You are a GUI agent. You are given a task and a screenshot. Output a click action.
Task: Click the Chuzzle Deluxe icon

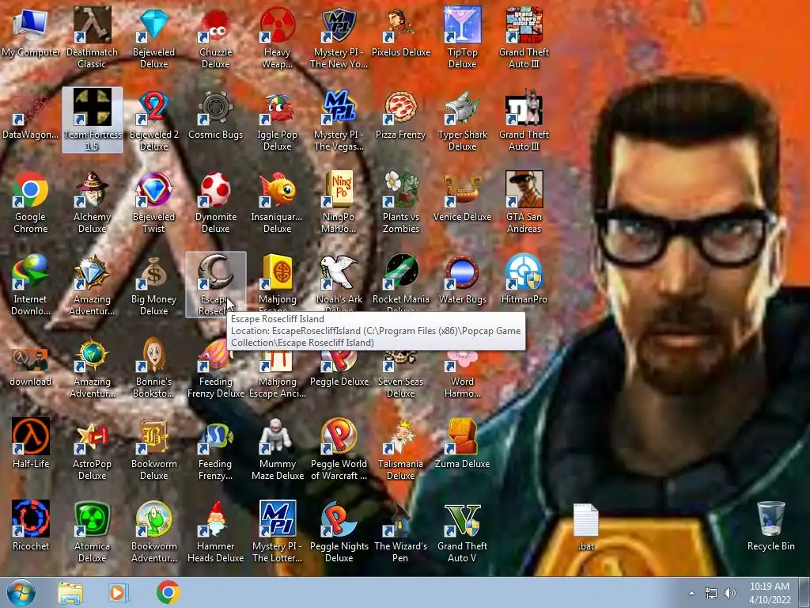[x=215, y=37]
